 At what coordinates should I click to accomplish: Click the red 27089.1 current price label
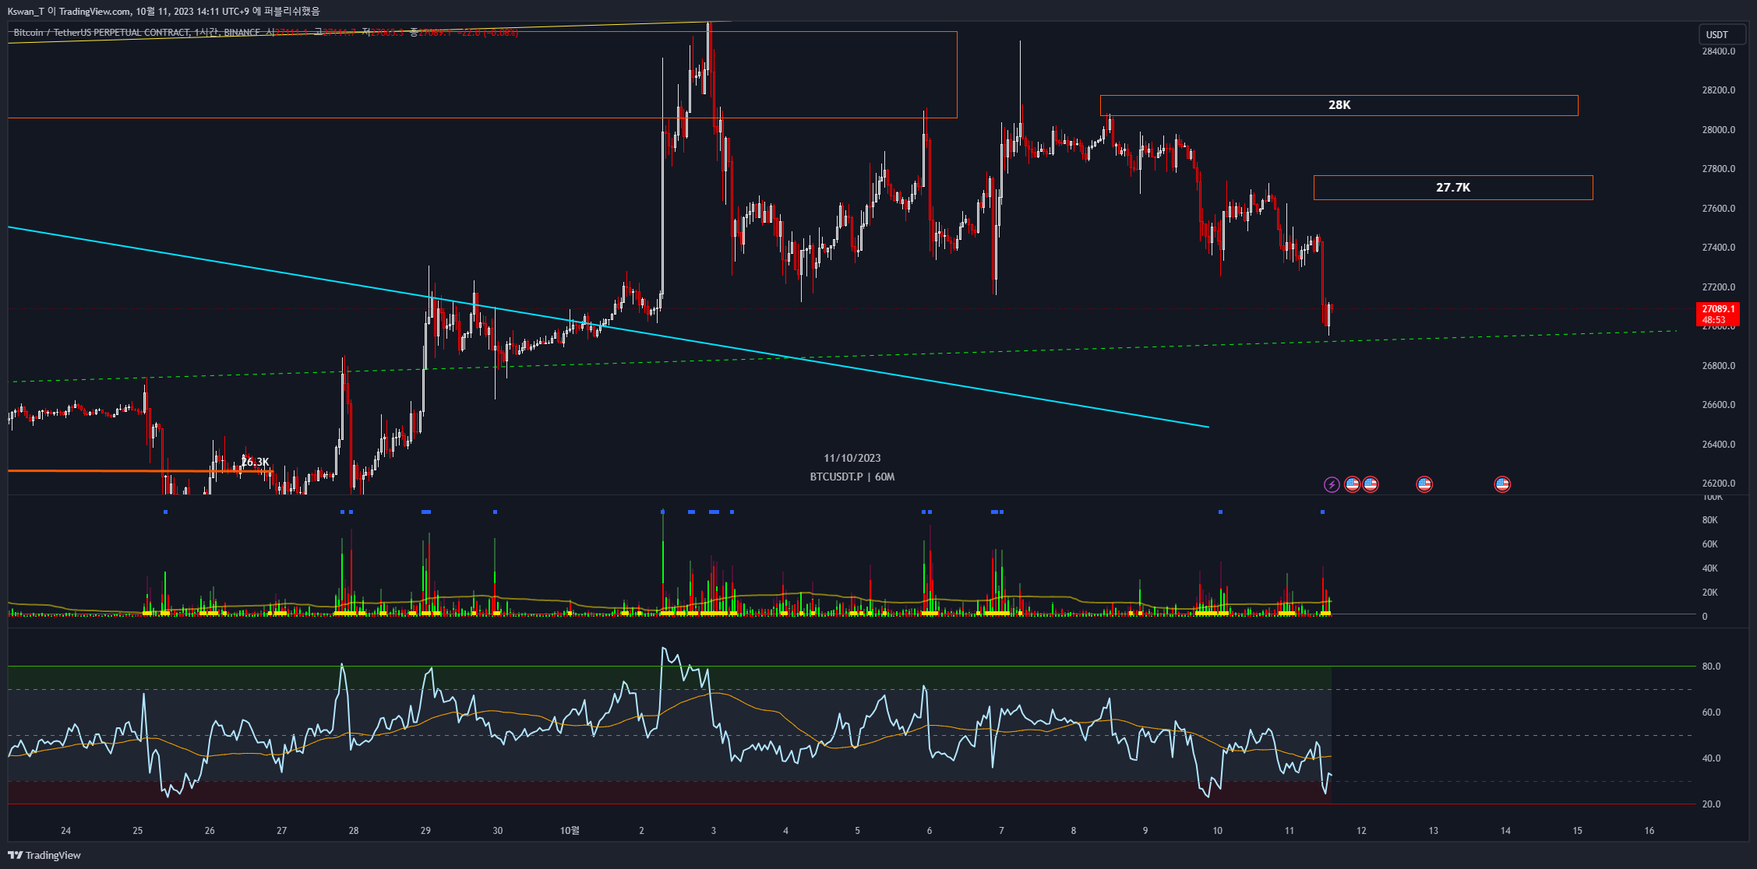click(x=1718, y=314)
